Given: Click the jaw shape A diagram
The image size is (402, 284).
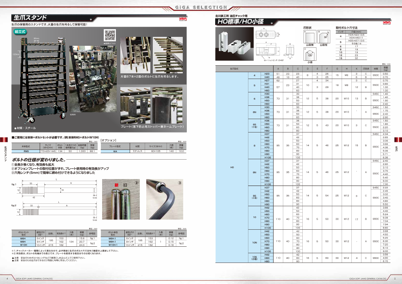Looking at the screenshot, I should 310,36.
